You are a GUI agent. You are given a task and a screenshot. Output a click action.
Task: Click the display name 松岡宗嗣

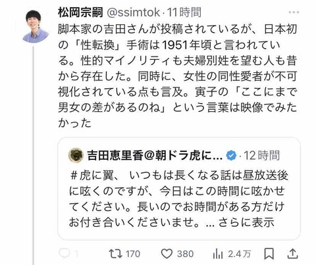click(80, 12)
